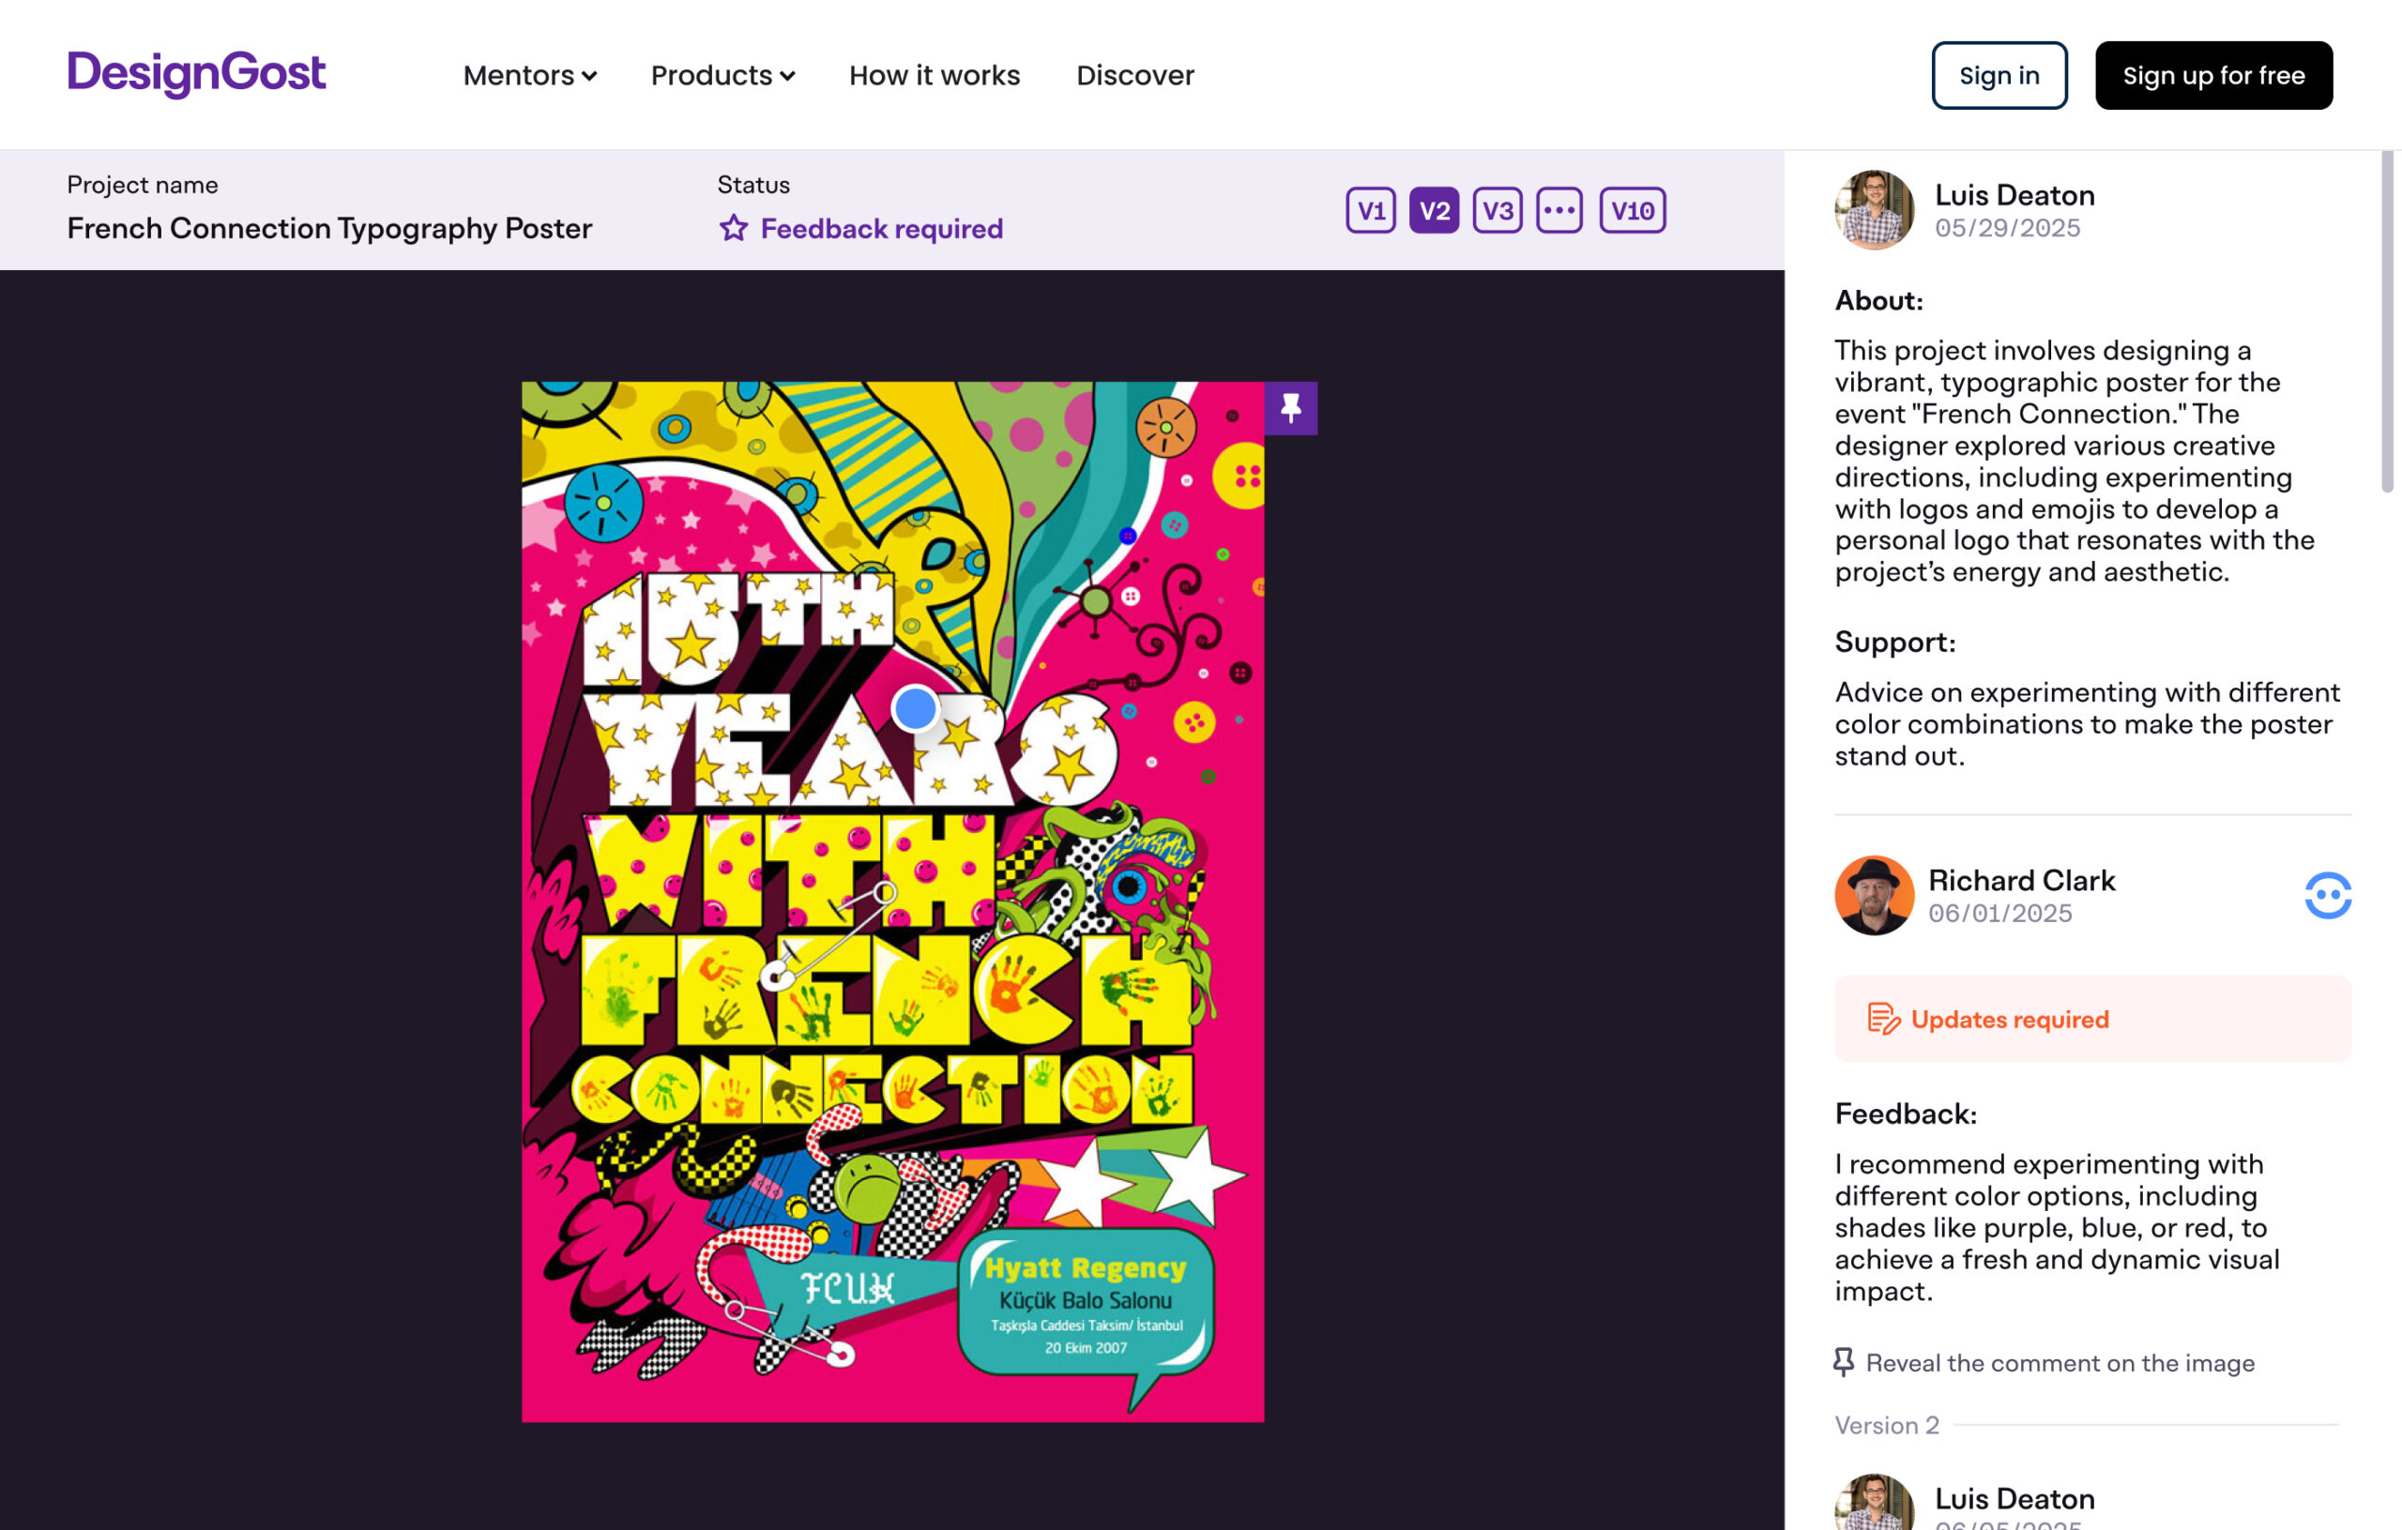The height and width of the screenshot is (1530, 2402).
Task: Click the smiley face icon beside Richard Clark
Action: click(2327, 895)
